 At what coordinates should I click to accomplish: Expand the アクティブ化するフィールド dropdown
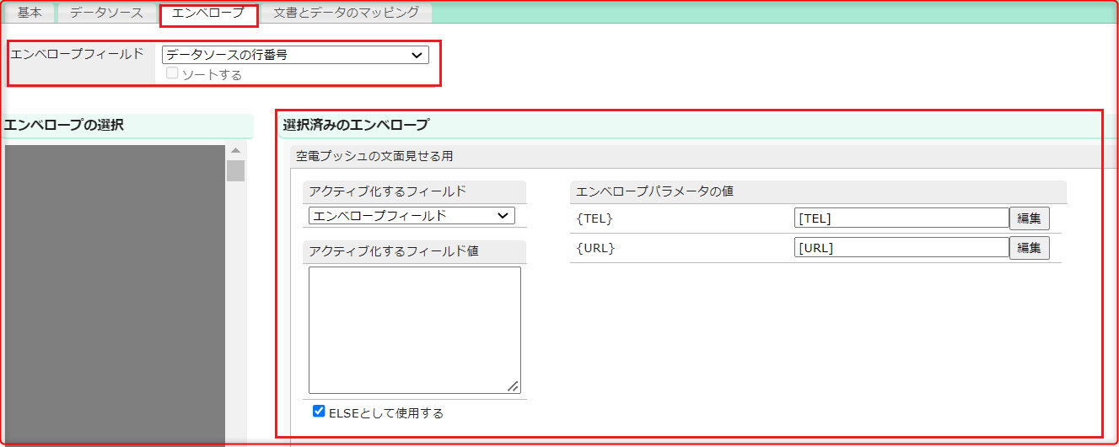pyautogui.click(x=412, y=216)
